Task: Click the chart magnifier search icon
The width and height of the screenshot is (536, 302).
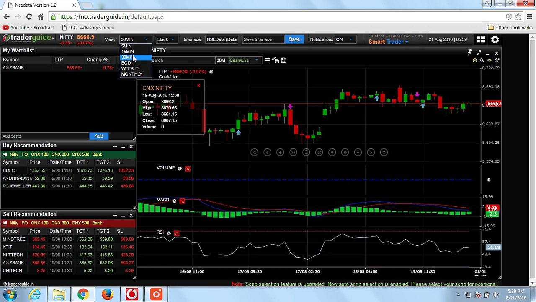Action: click(482, 60)
